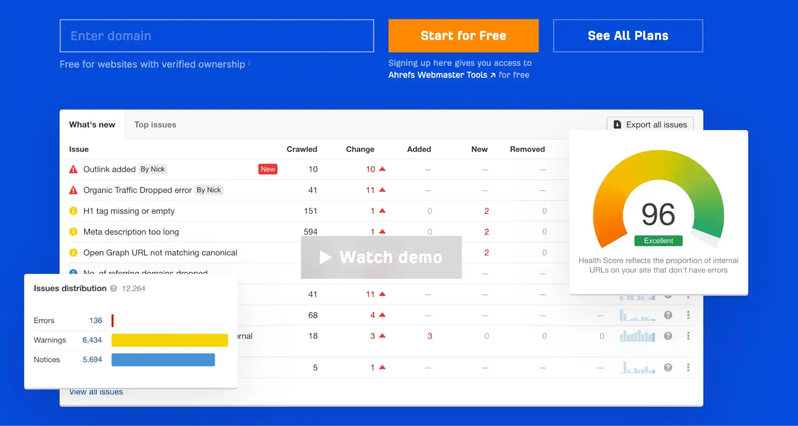This screenshot has height=426, width=798.
Task: Click Open Graph URL not matching canonical
Action: 160,252
